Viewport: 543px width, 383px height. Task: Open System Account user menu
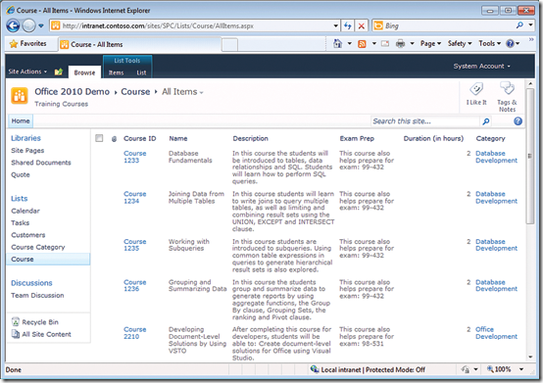(x=481, y=66)
